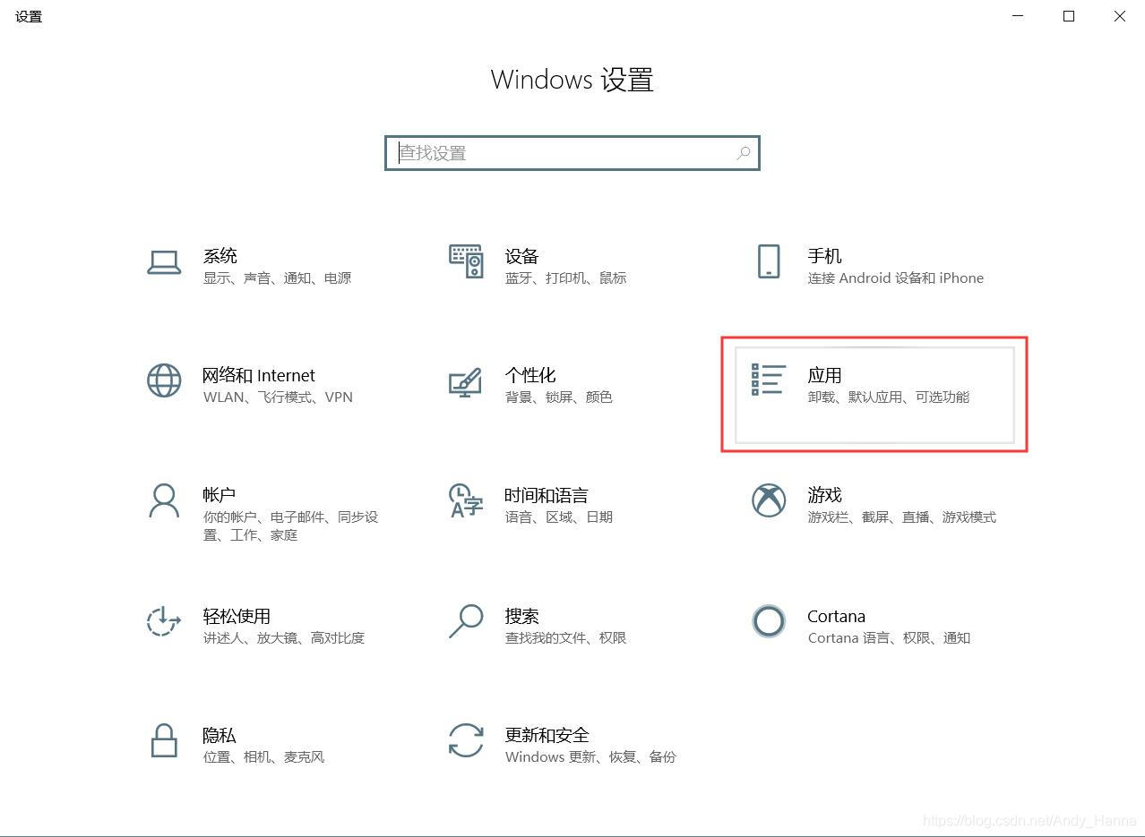Open the 更新和安全 settings title
Viewport: 1145px width, 837px height.
547,735
